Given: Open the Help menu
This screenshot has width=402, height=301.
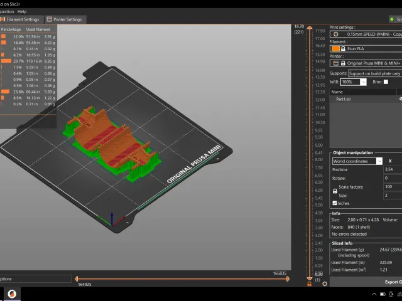Looking at the screenshot, I should pos(22,11).
